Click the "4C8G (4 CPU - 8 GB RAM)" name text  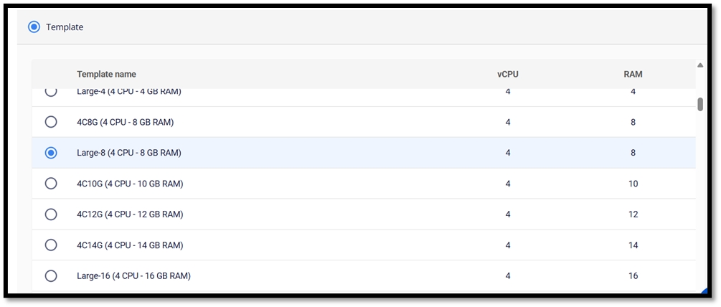tap(126, 122)
